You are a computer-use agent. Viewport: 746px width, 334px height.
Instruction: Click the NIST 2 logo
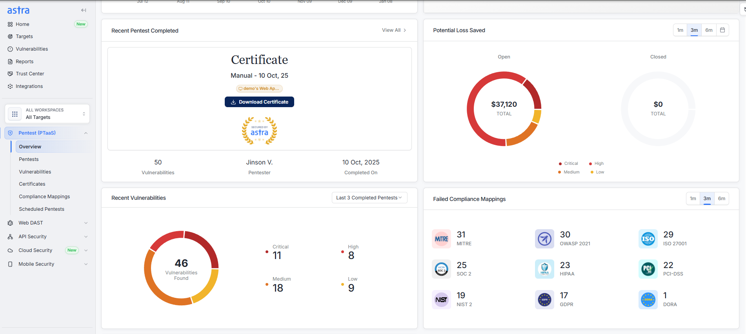click(x=442, y=300)
